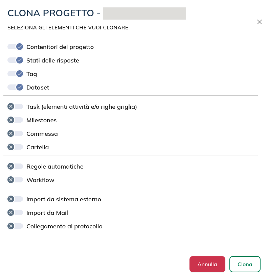
Task: Activate Regole automatiche cloning
Action: (15, 166)
